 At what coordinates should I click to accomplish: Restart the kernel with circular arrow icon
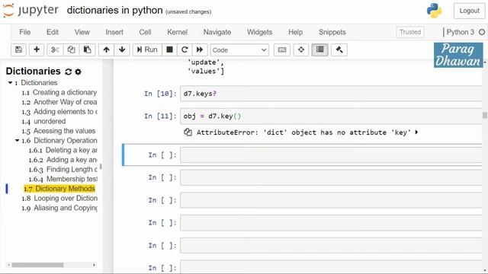(185, 49)
